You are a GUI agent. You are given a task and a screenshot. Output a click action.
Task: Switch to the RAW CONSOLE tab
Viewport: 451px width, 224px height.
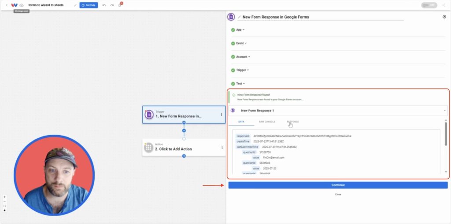click(x=267, y=121)
